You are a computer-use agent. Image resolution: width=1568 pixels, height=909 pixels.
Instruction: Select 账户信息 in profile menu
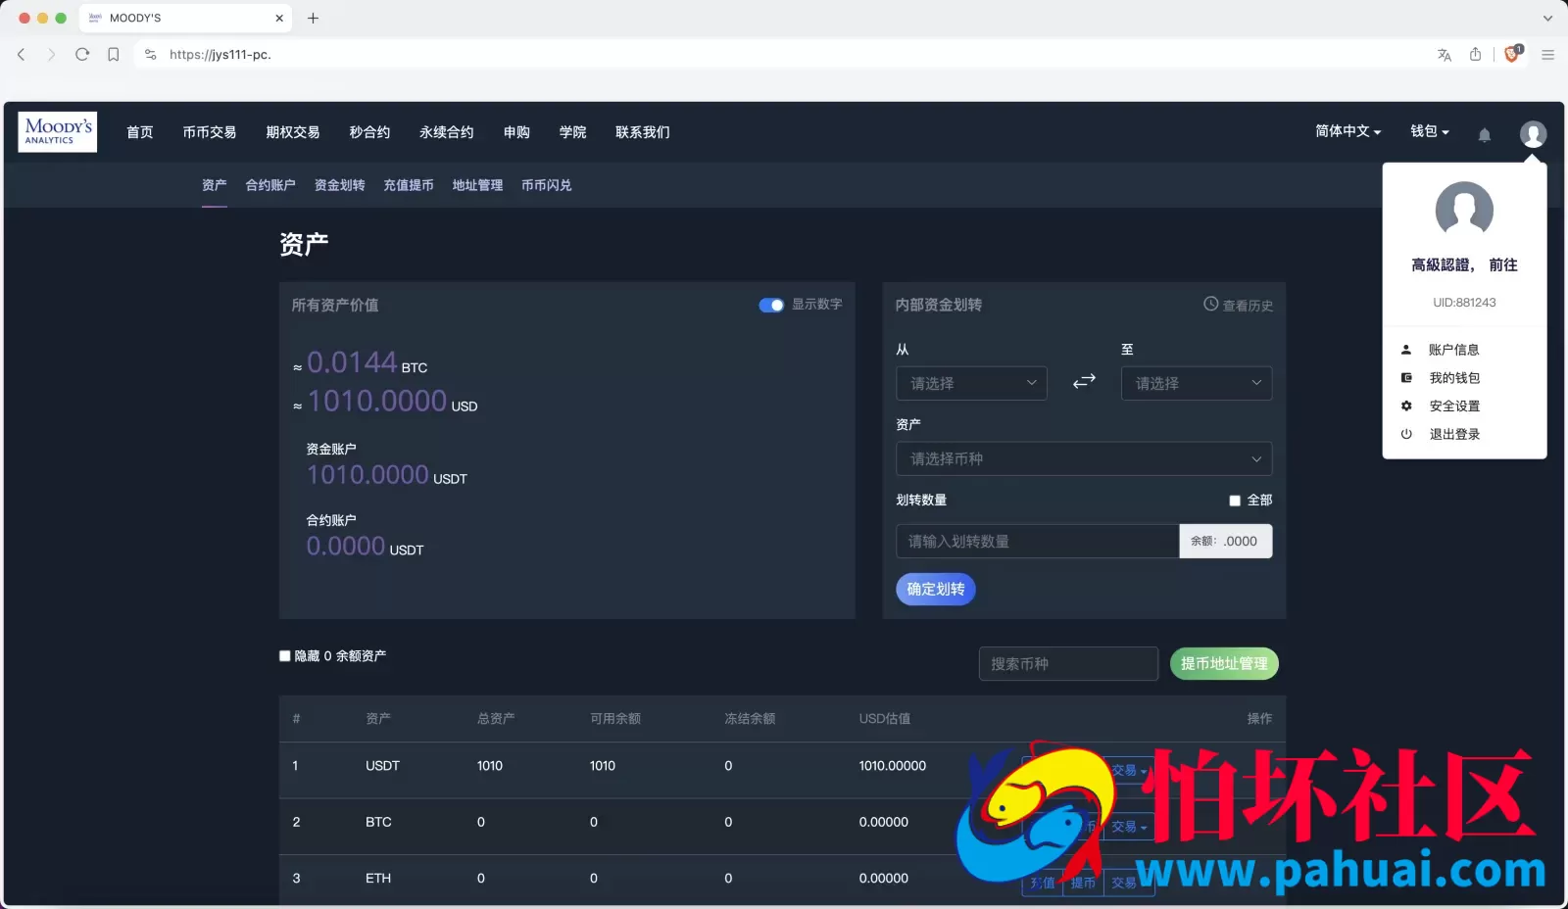[x=1454, y=350]
